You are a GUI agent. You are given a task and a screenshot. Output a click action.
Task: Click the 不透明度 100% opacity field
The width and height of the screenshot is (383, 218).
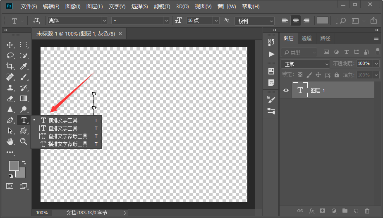click(364, 64)
